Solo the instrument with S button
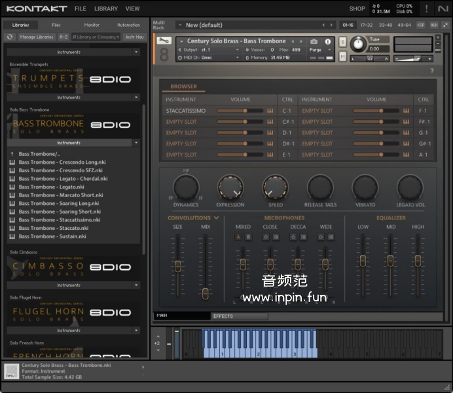The height and width of the screenshot is (393, 453). coord(343,41)
